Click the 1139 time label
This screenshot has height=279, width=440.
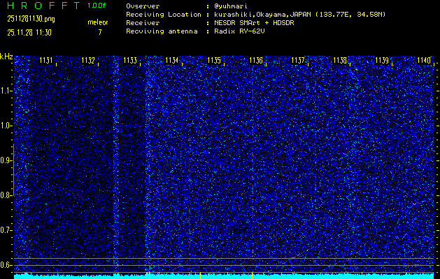tap(382, 61)
